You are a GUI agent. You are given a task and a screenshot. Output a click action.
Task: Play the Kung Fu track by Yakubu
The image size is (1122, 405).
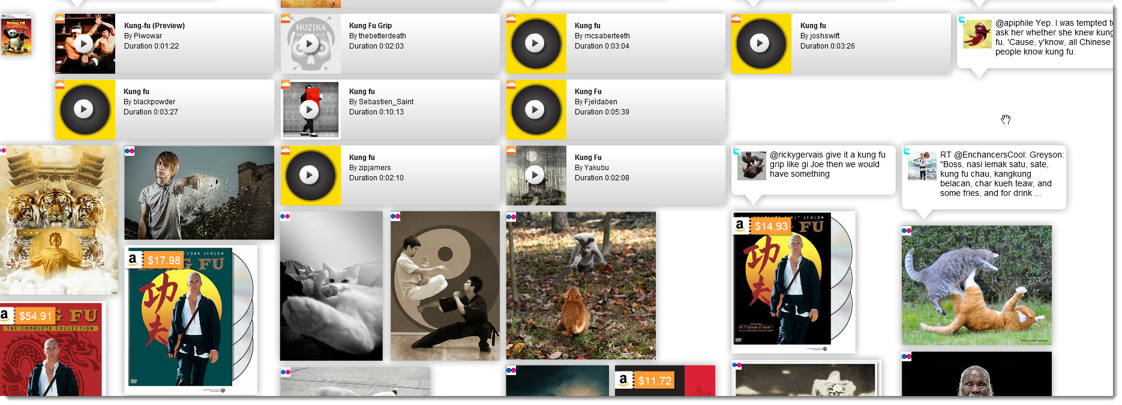535,175
